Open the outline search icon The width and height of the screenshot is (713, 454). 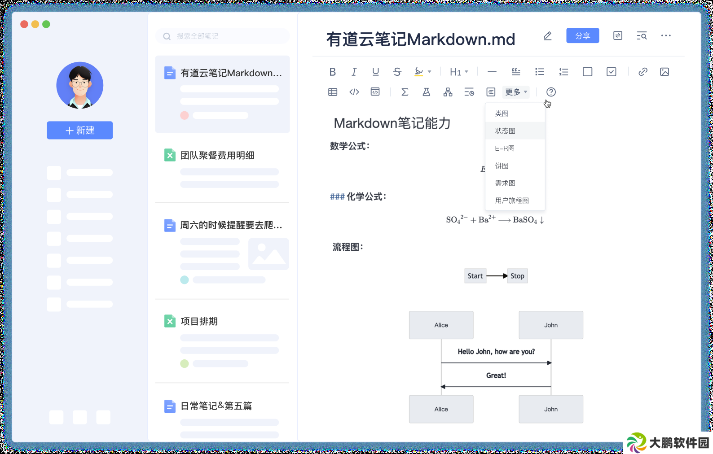[x=642, y=35]
